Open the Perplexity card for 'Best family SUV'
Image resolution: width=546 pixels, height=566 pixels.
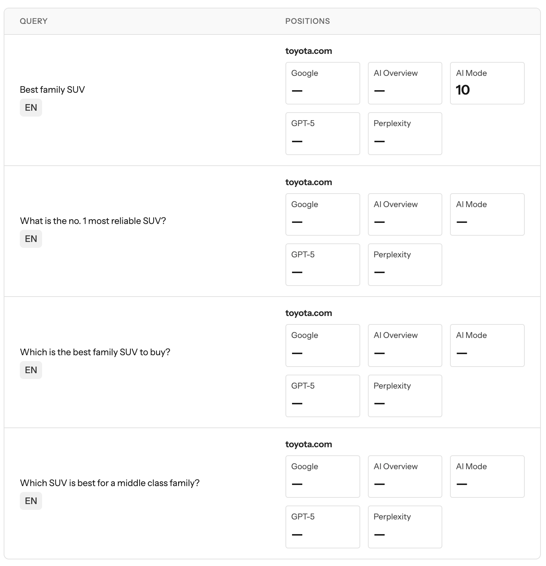405,133
